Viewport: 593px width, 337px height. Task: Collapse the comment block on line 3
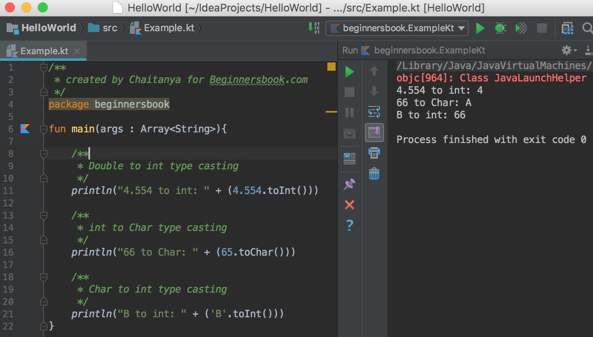[43, 92]
